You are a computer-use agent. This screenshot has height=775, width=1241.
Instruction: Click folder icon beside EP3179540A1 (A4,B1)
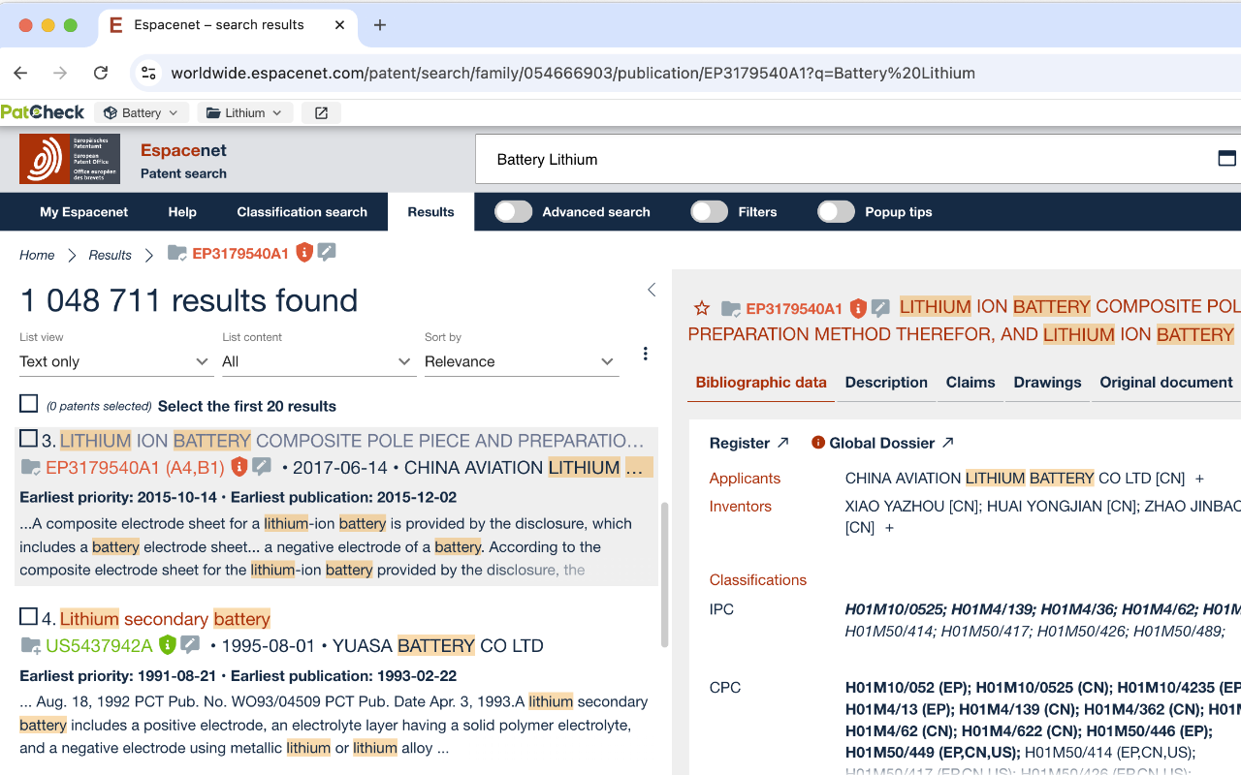[x=31, y=467]
